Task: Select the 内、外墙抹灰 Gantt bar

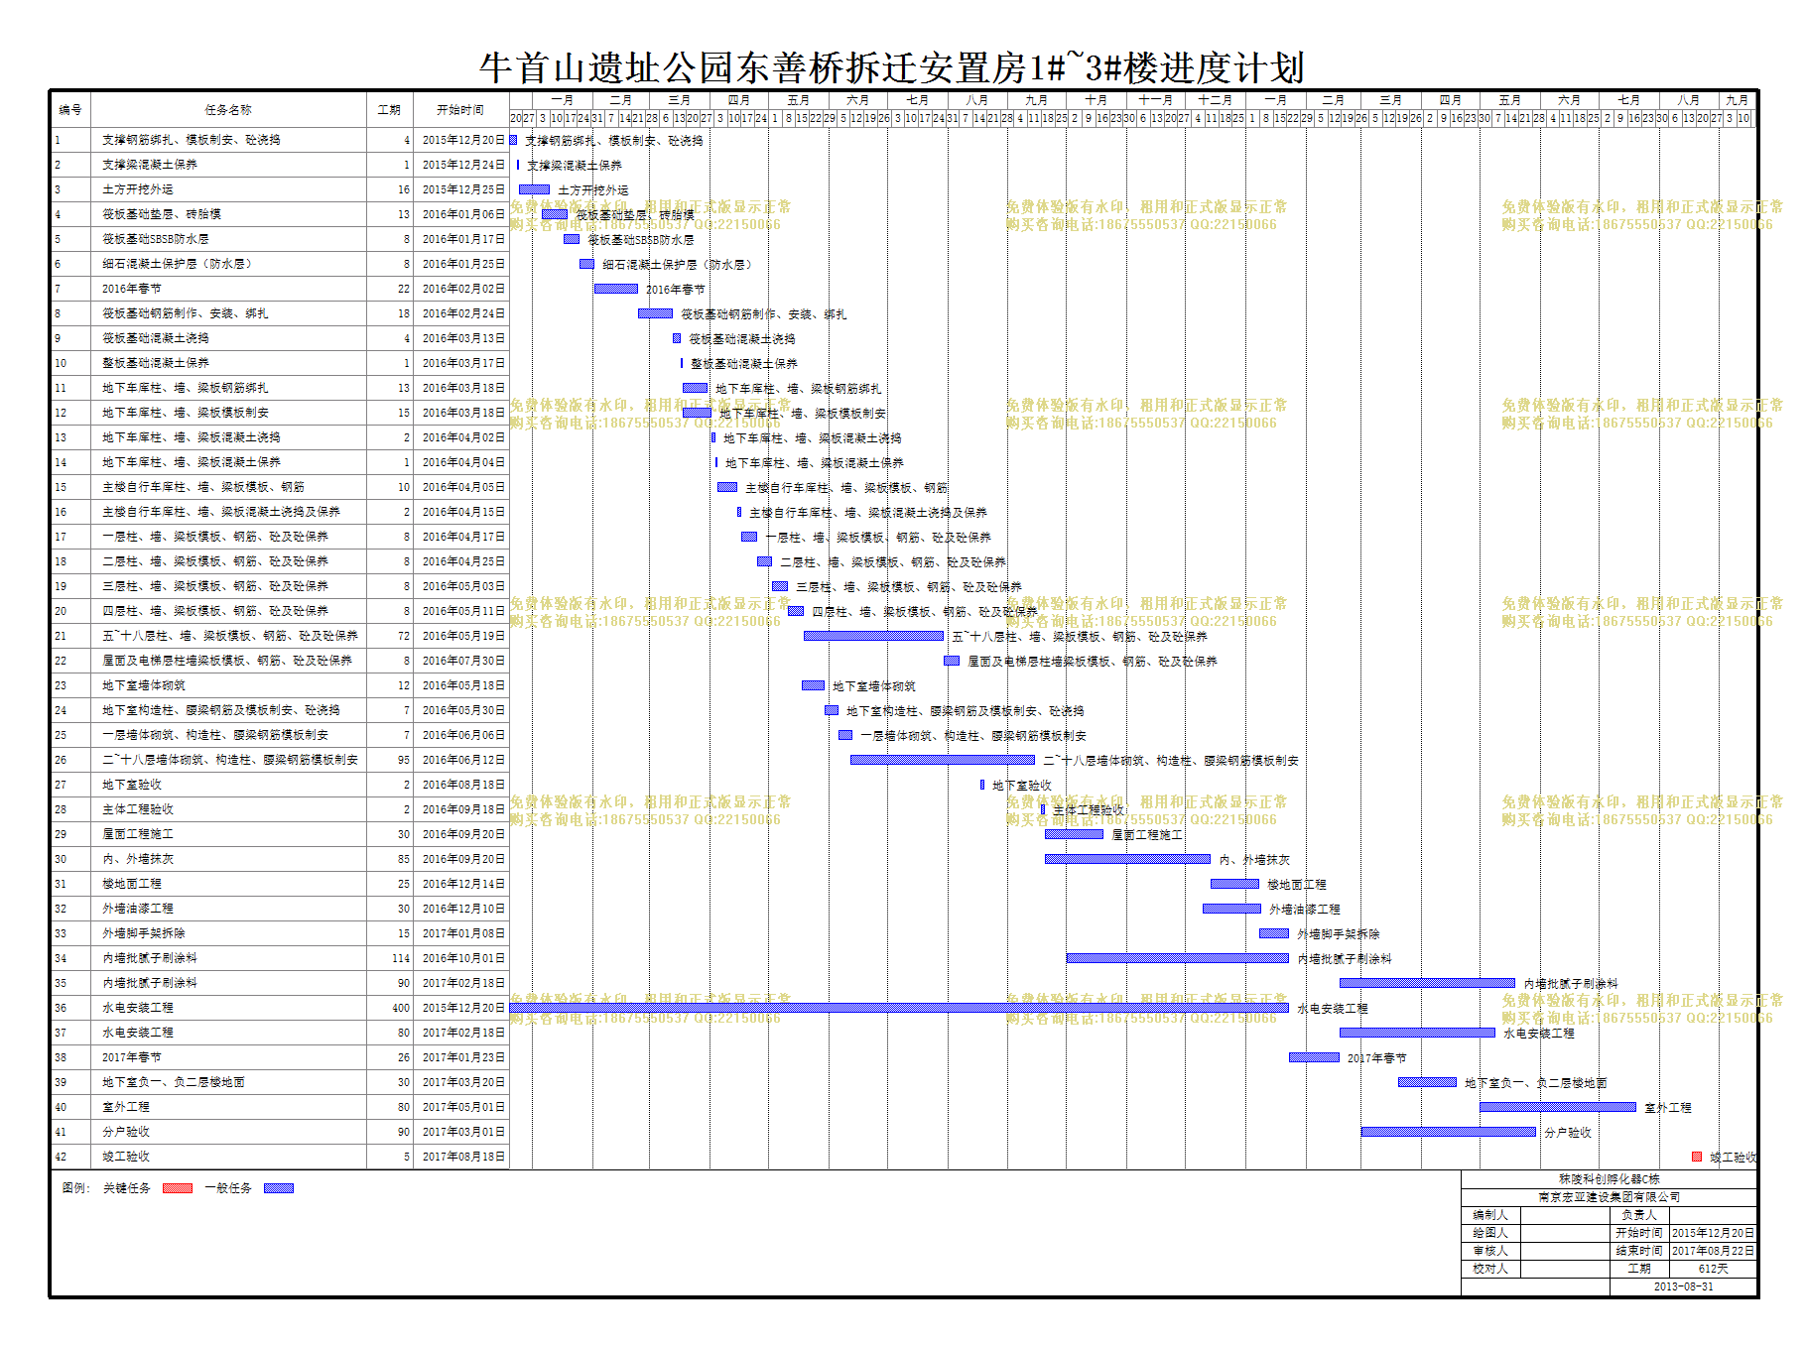Action: pos(1127,859)
